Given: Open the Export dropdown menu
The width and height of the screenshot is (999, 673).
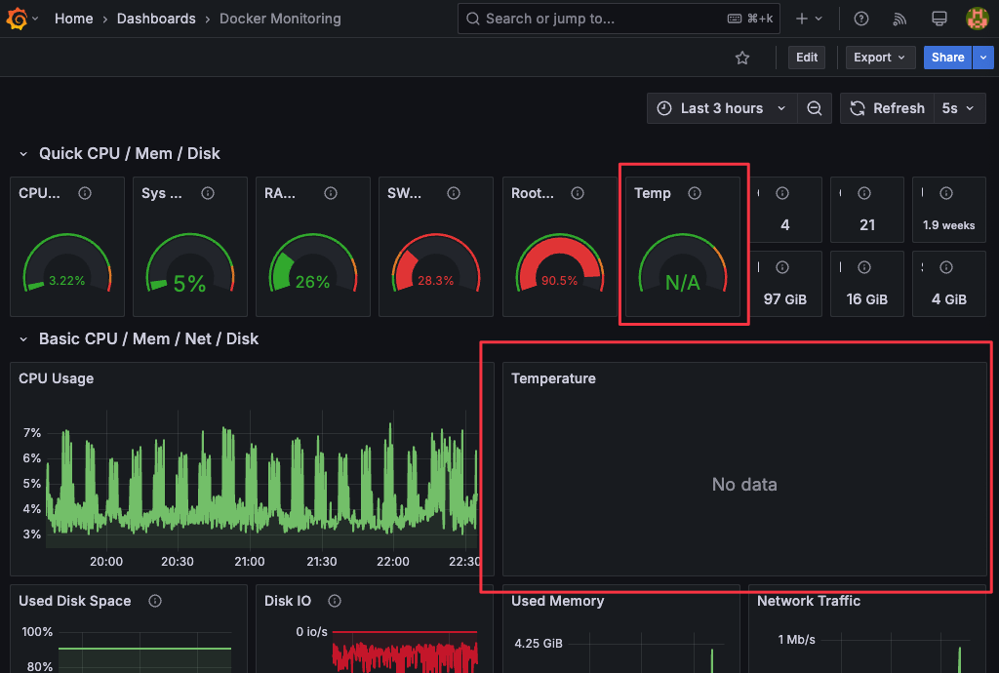Looking at the screenshot, I should pos(880,58).
